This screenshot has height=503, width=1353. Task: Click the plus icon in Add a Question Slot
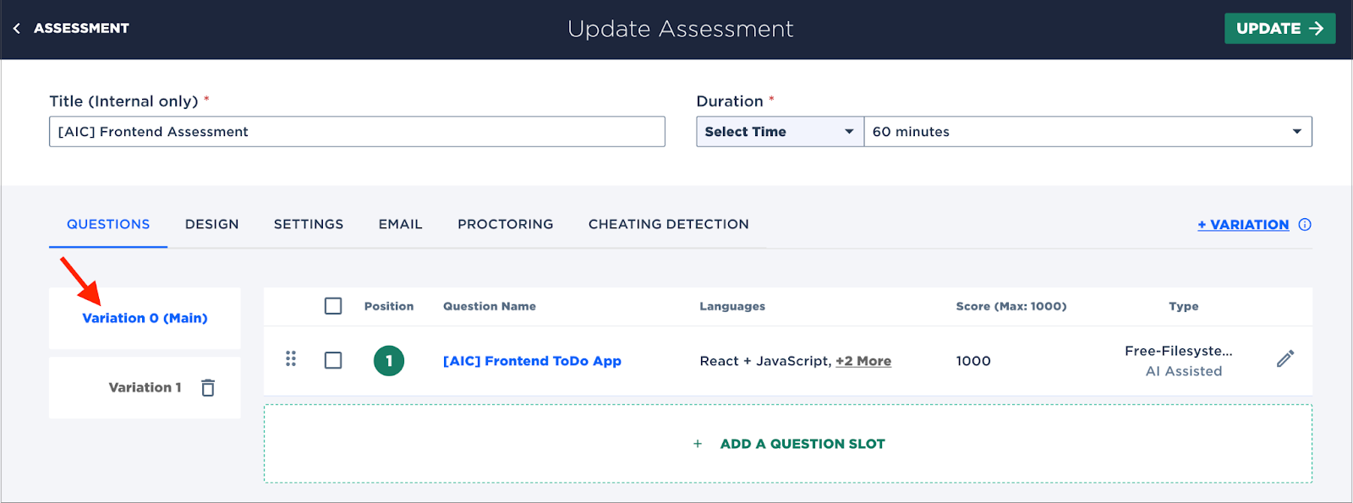[698, 444]
